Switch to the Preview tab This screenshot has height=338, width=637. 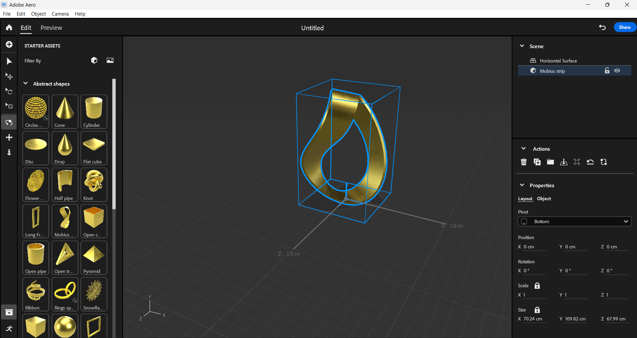tap(51, 28)
